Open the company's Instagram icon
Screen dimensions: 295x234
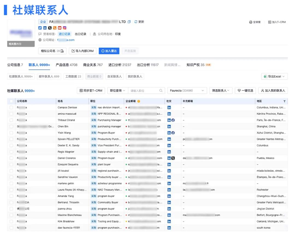point(64,28)
